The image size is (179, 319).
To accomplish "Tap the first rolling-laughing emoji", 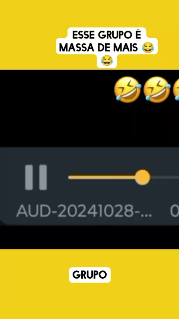I will (128, 90).
